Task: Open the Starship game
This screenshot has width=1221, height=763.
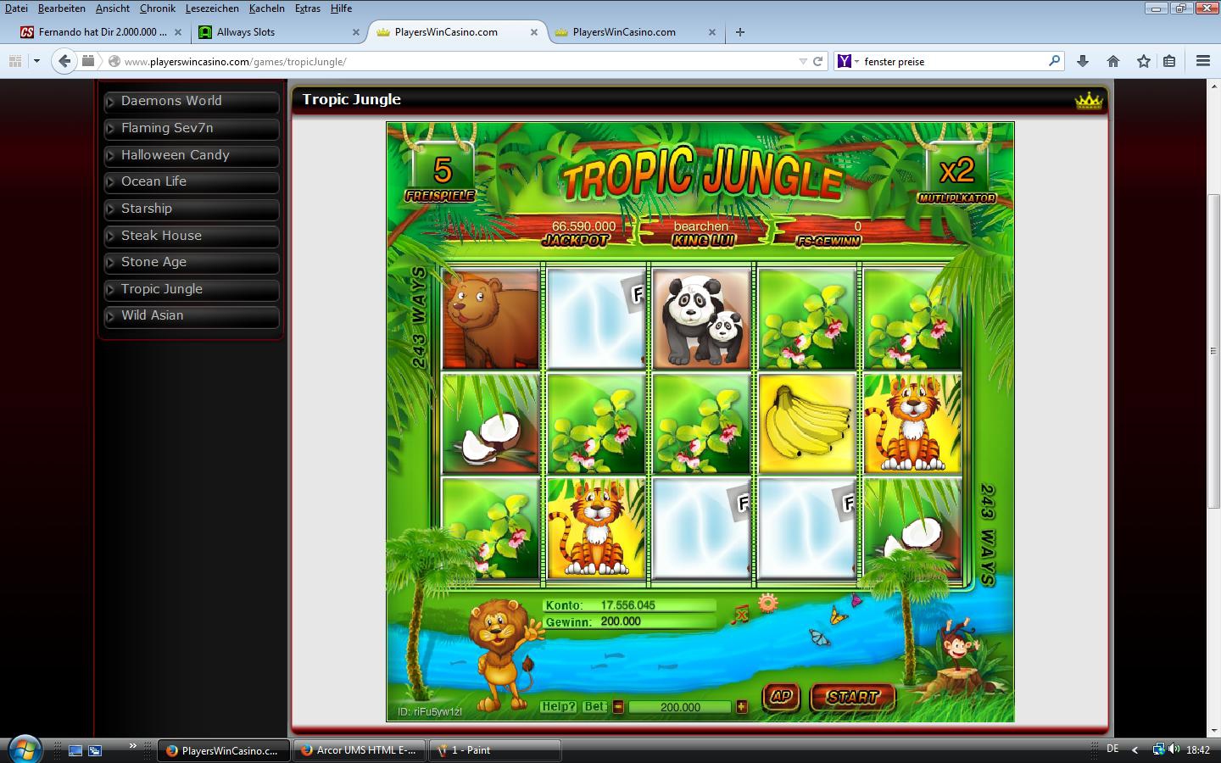Action: coord(192,209)
